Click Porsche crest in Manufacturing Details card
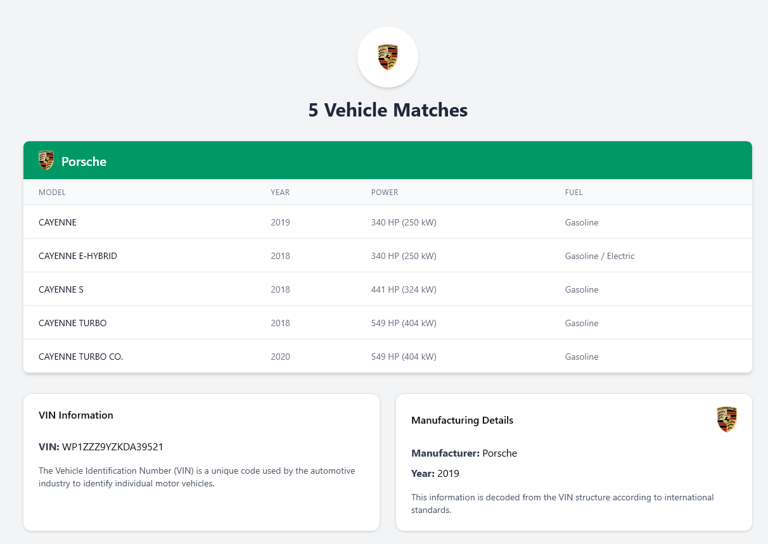 [727, 420]
